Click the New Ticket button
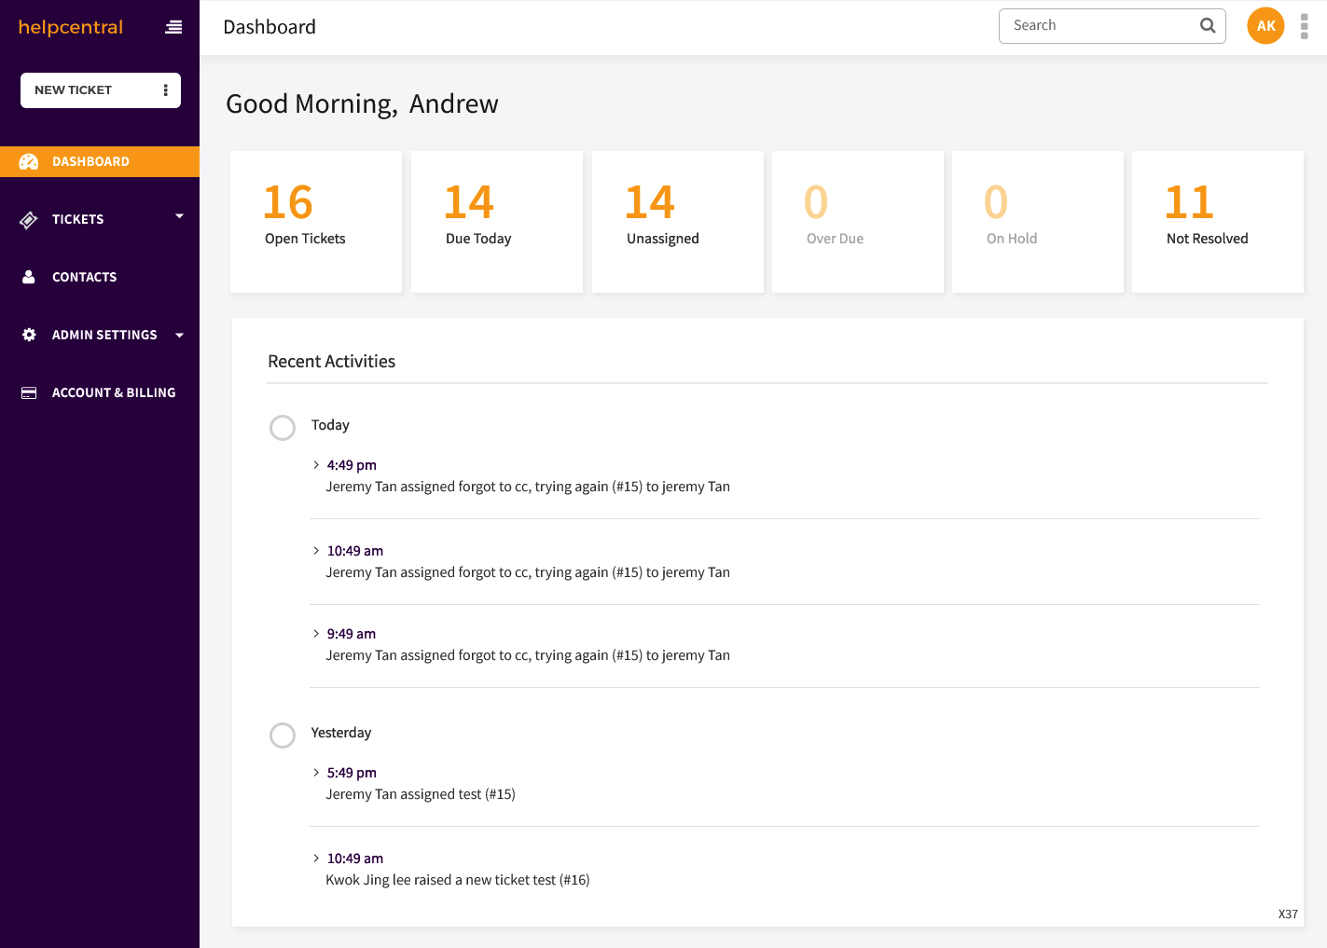The width and height of the screenshot is (1327, 948). pyautogui.click(x=75, y=90)
